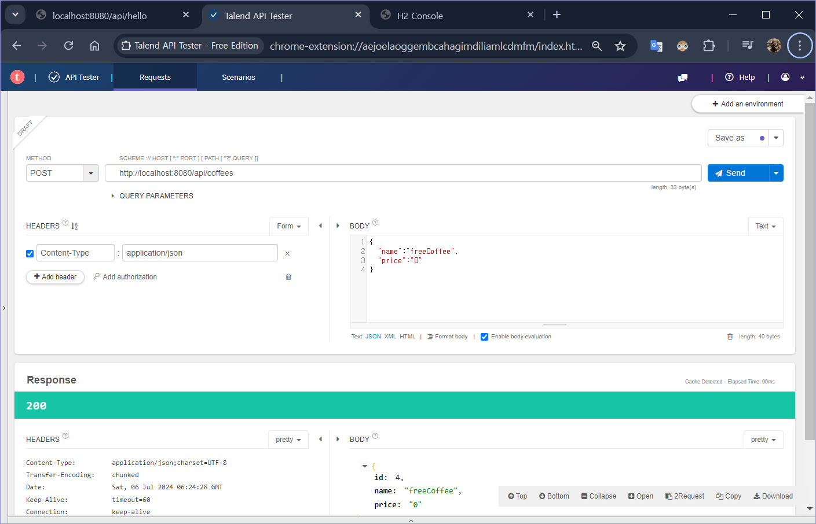The image size is (816, 524).
Task: Open account menu dropdown arrow
Action: tap(802, 78)
